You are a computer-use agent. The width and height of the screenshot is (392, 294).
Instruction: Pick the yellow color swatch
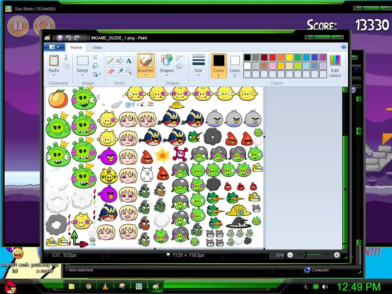coord(289,57)
